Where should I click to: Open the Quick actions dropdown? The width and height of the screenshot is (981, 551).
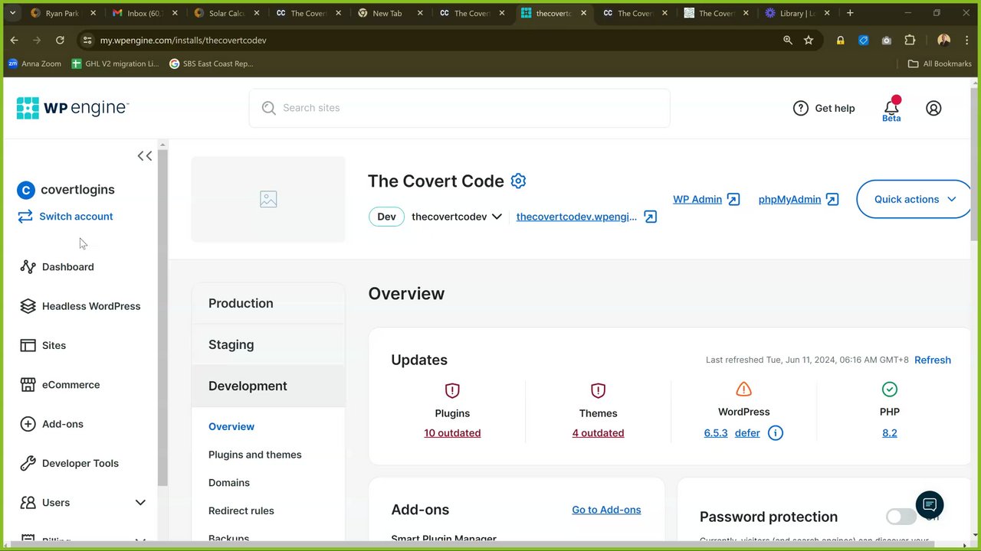pyautogui.click(x=914, y=199)
